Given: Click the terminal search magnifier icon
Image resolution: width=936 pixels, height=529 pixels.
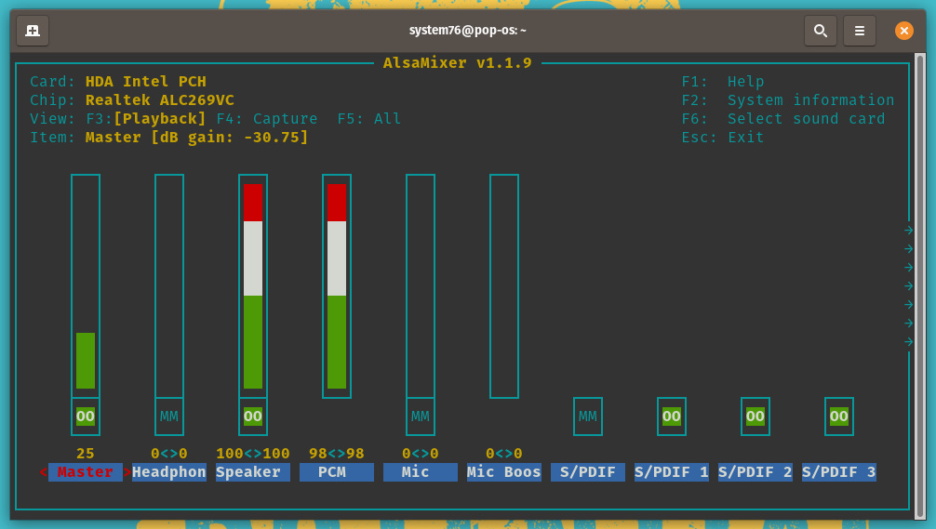Looking at the screenshot, I should pyautogui.click(x=821, y=31).
